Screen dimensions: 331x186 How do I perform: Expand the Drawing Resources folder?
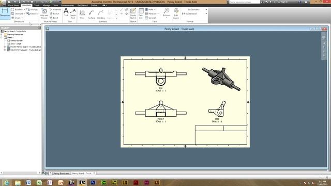2,35
